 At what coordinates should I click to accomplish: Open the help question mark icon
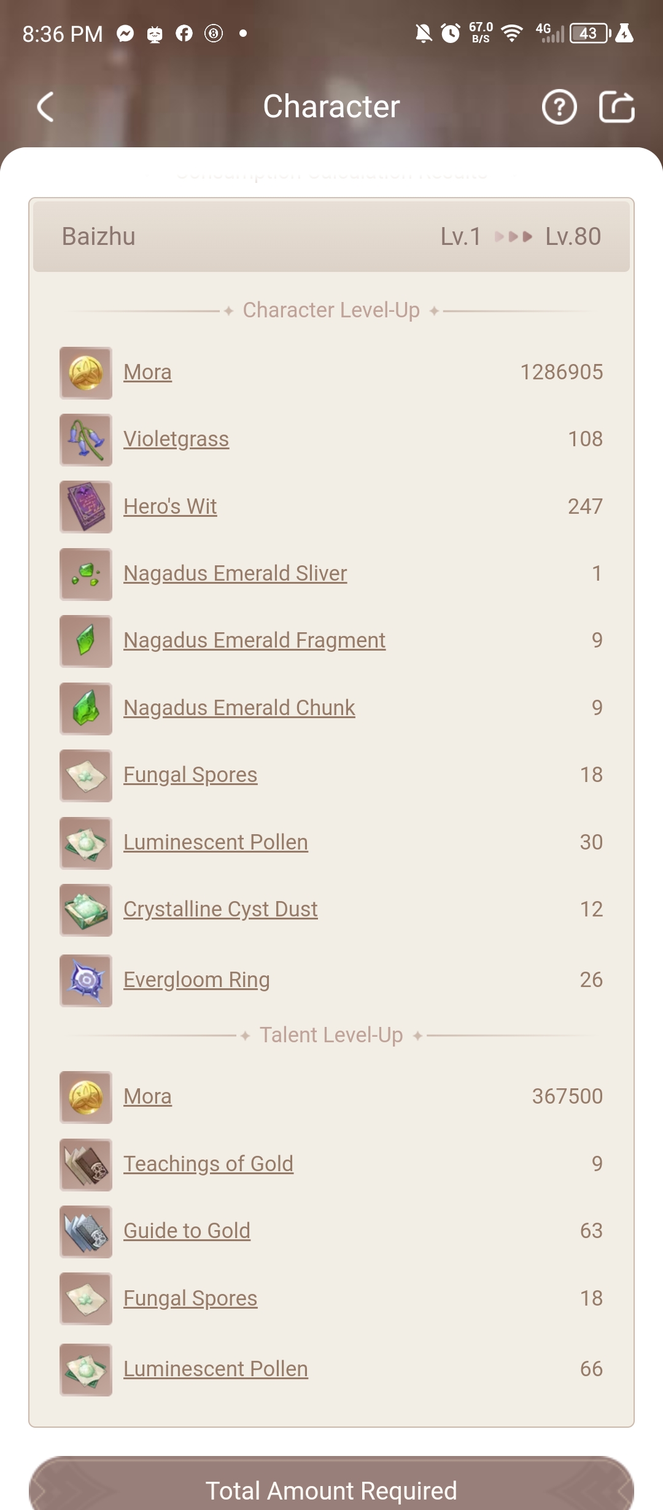(559, 106)
